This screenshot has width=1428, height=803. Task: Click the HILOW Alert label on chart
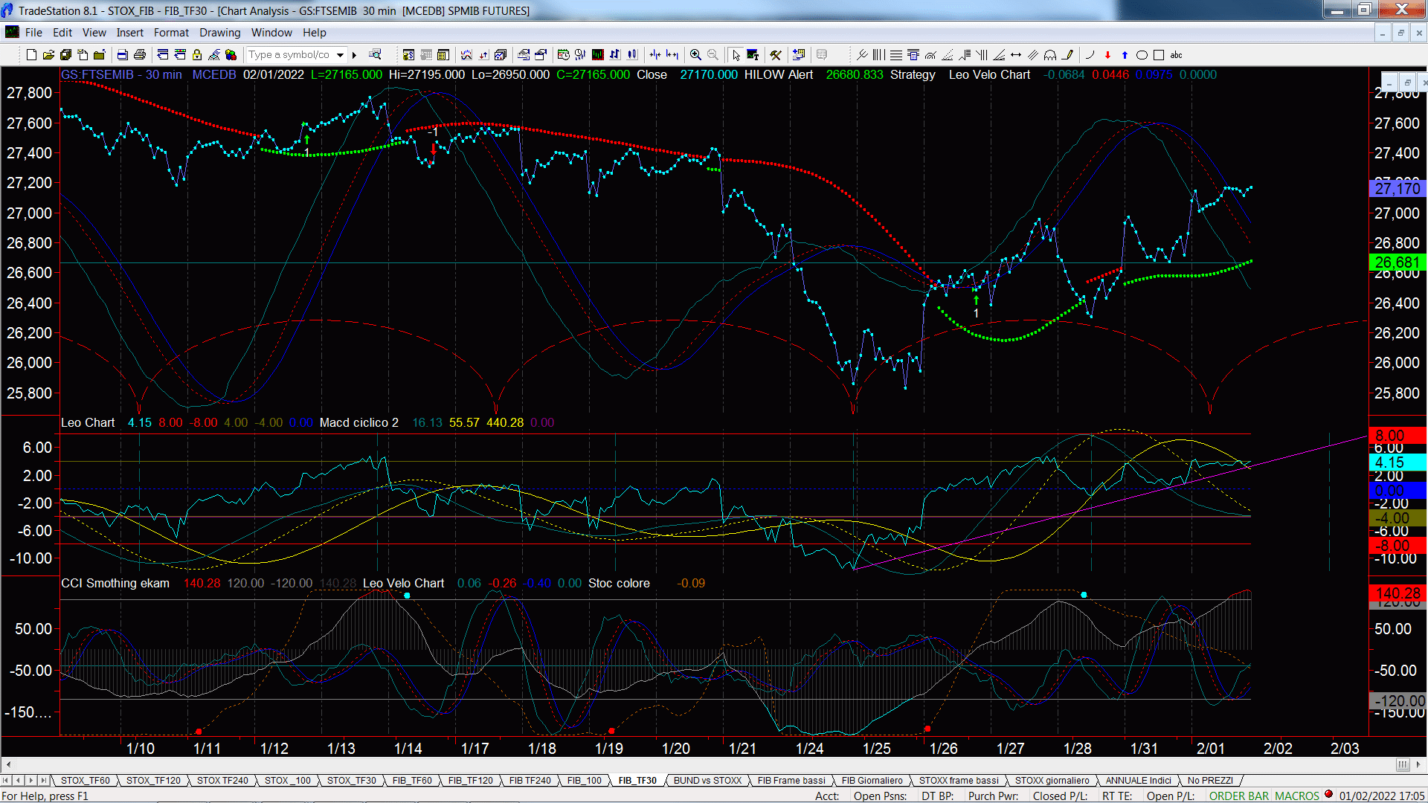coord(779,75)
